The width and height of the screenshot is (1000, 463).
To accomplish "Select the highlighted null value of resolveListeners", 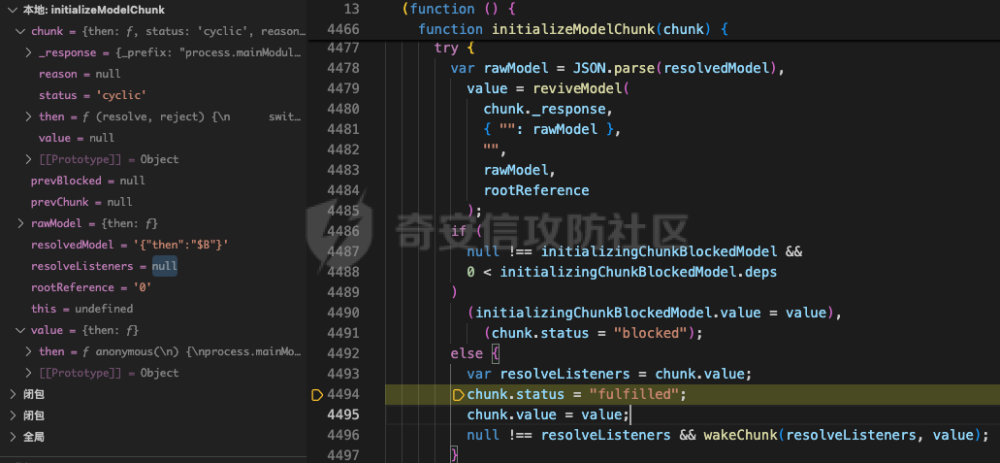I will [x=164, y=266].
